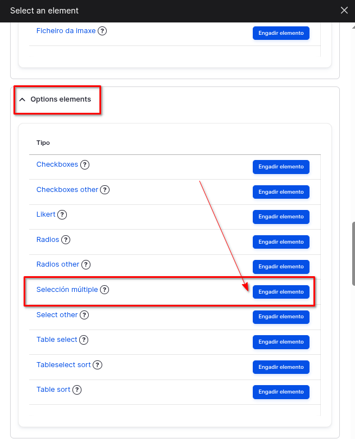The width and height of the screenshot is (355, 439).
Task: Click the Radios element link
Action: pos(48,240)
